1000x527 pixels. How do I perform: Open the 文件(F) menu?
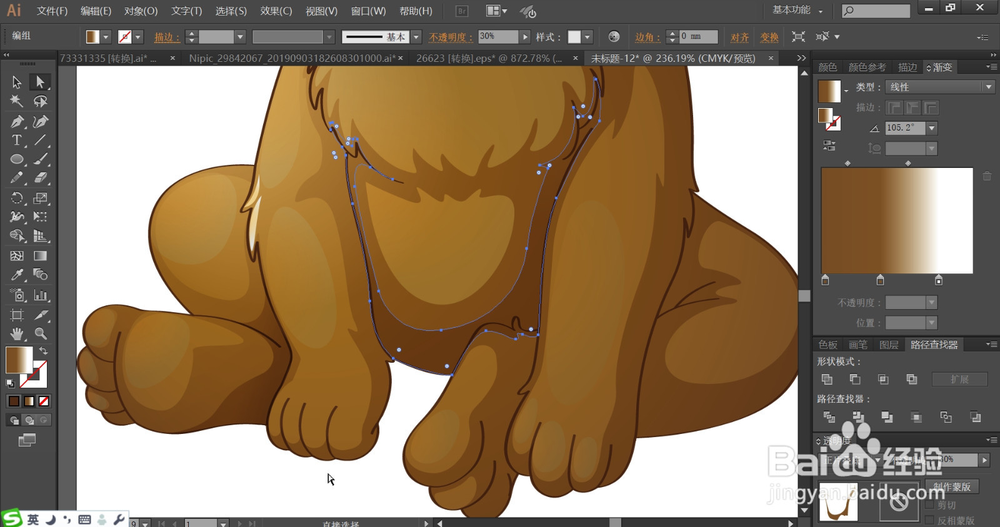[52, 11]
